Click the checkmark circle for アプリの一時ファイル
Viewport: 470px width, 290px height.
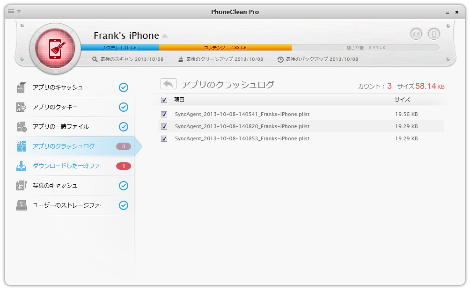point(124,127)
